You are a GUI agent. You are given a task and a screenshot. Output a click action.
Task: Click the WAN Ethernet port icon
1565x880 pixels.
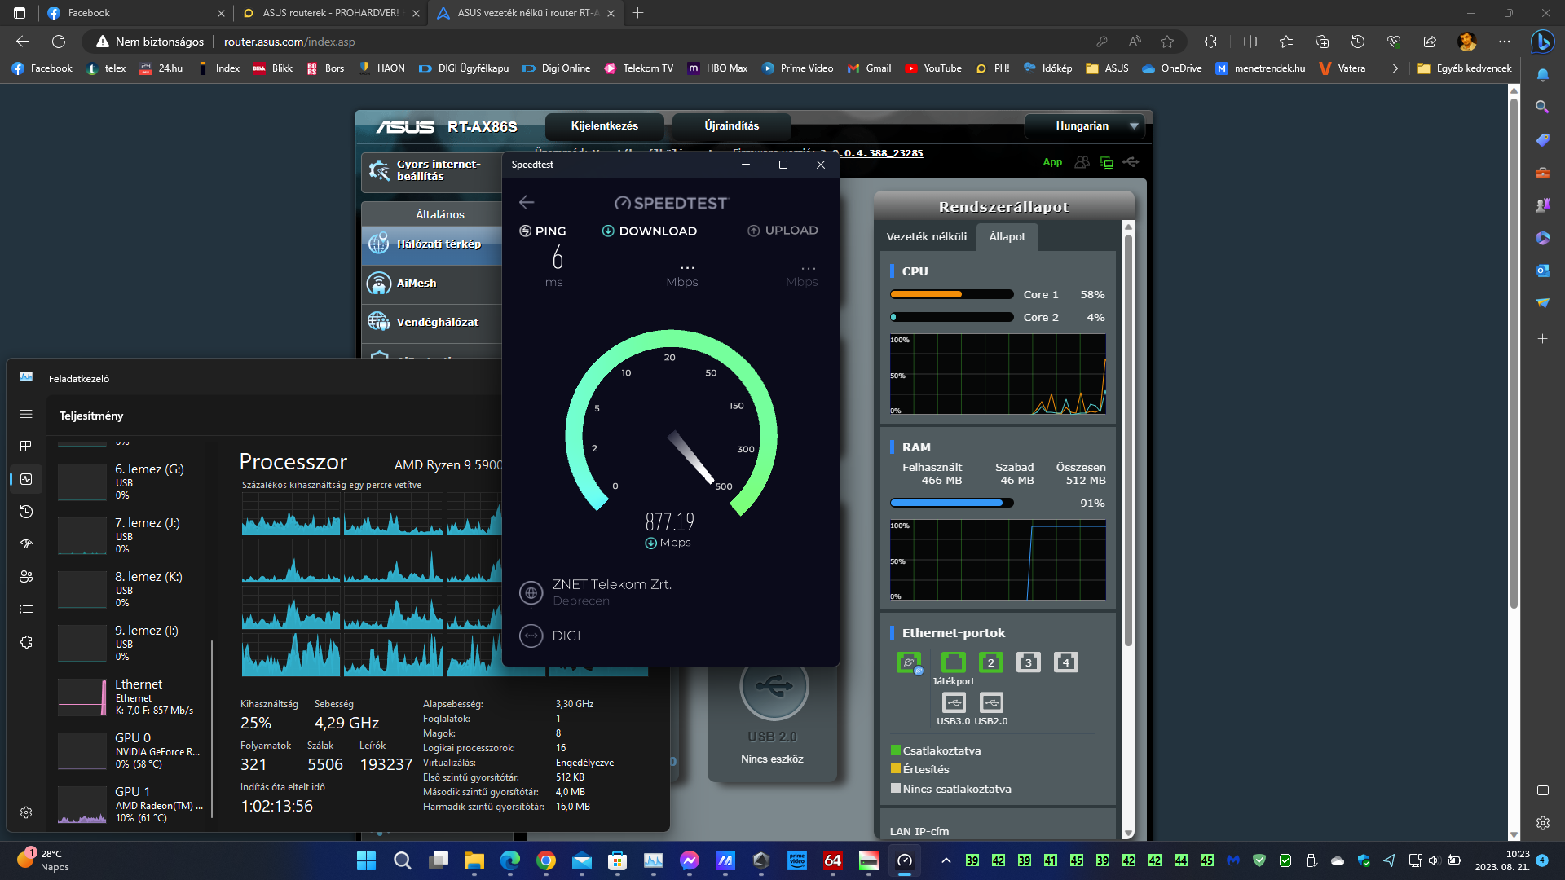[x=909, y=662]
